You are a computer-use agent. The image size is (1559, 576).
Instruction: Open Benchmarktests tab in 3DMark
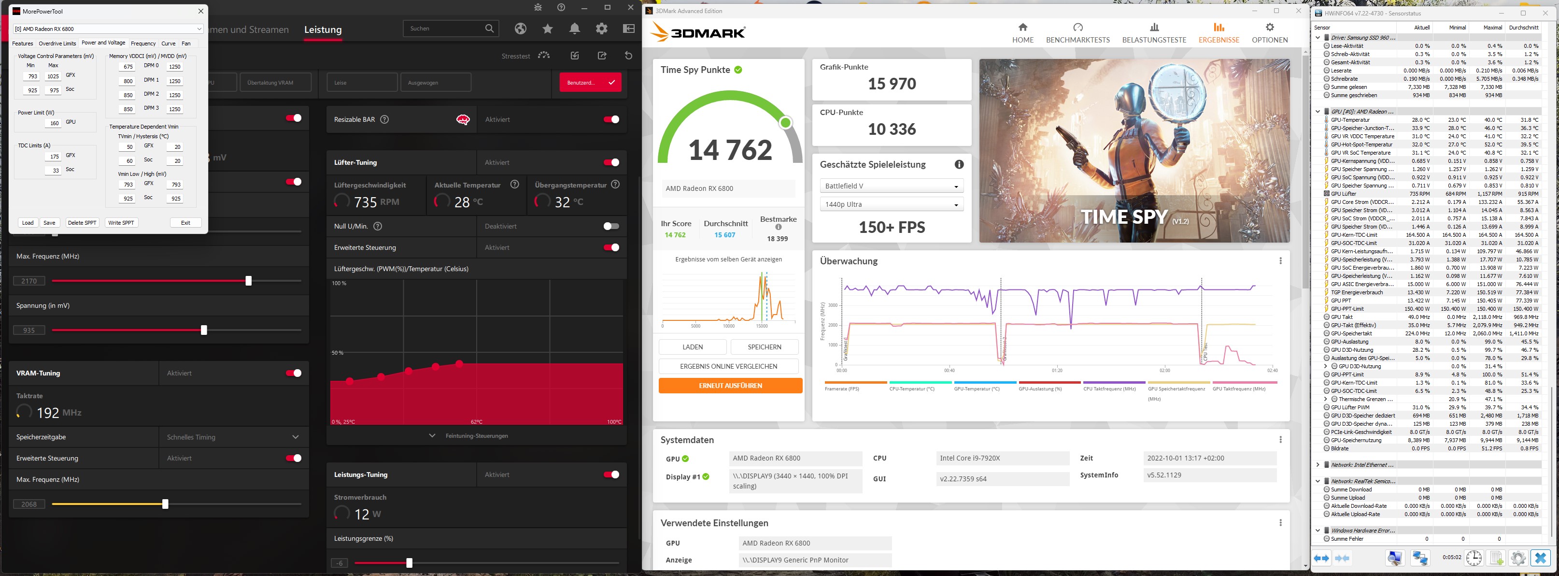pos(1077,33)
